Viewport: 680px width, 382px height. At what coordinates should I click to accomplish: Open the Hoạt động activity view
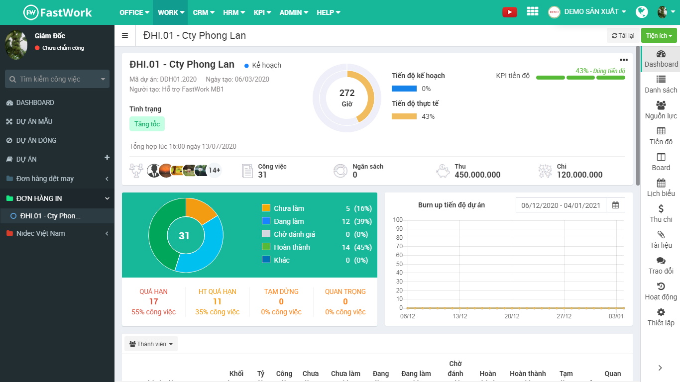coord(661,292)
